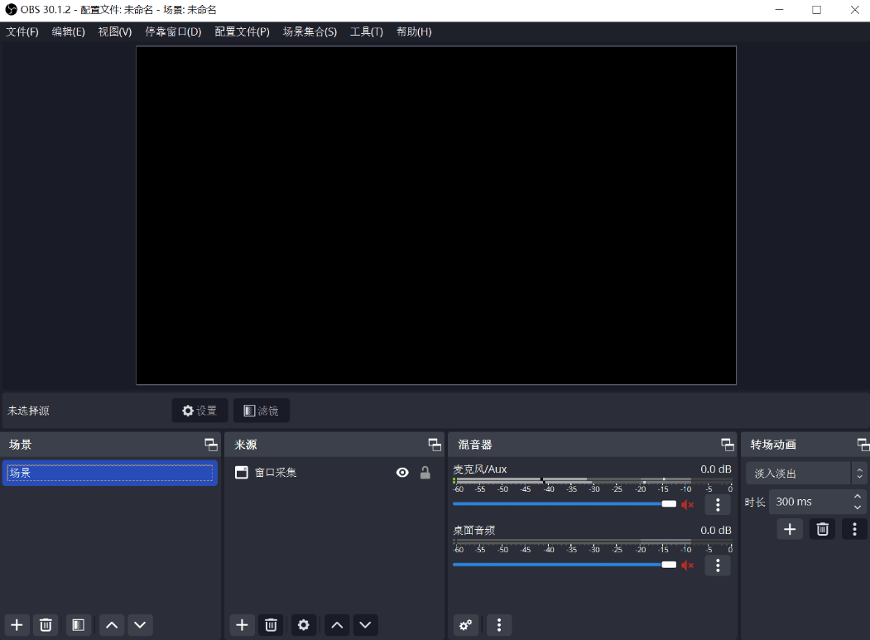This screenshot has width=870, height=640.
Task: Lock the 窗口采集 source
Action: [425, 472]
